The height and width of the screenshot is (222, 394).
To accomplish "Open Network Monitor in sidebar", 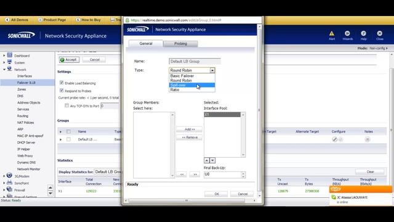I will pyautogui.click(x=28, y=169).
